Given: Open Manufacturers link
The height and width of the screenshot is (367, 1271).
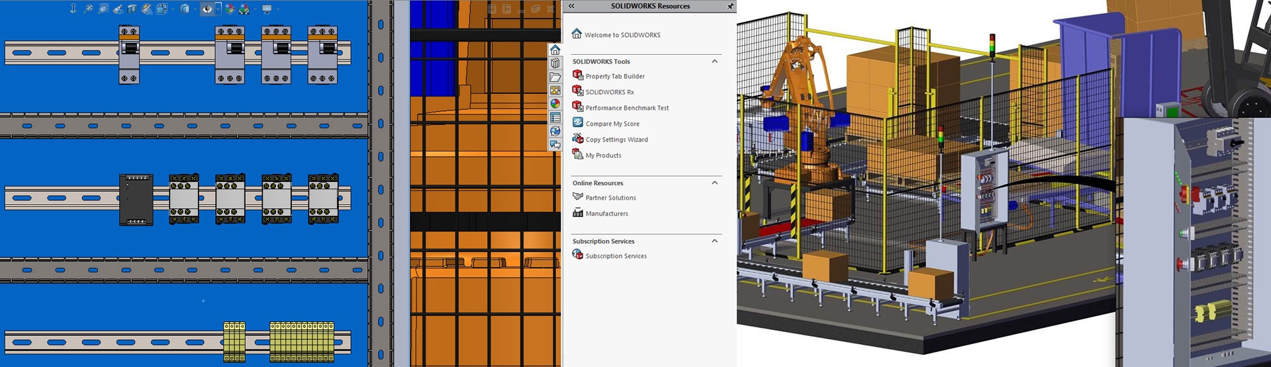Looking at the screenshot, I should [600, 214].
